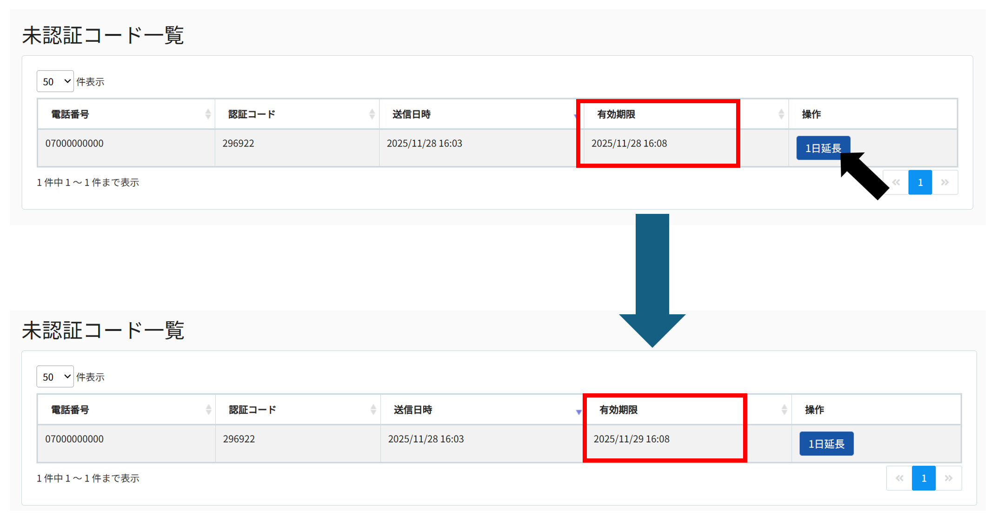997x517 pixels.
Task: Click 有効期限 value 2025/11/29 16:08 cell
Action: tap(631, 439)
